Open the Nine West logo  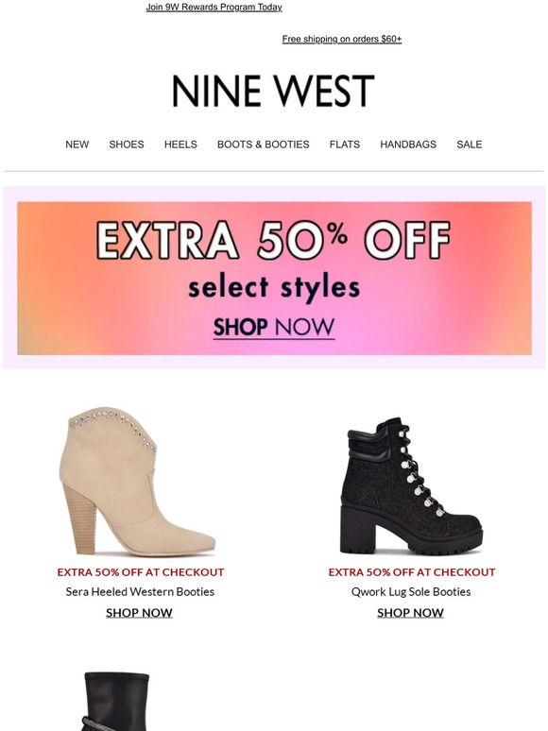pyautogui.click(x=273, y=91)
